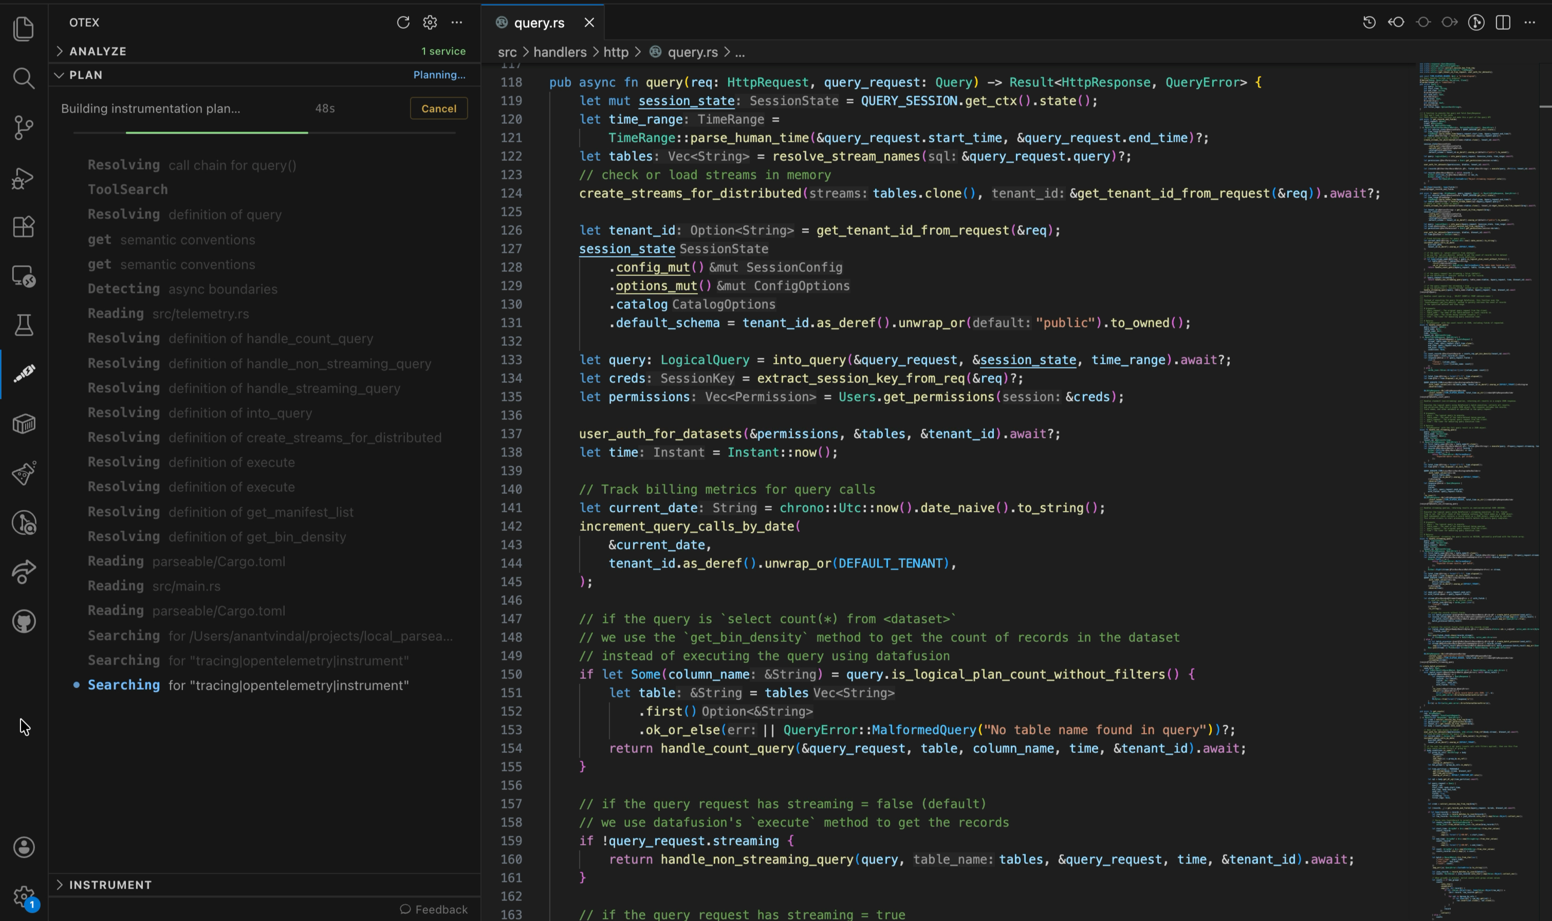
Task: Click the OTEX refresh icon
Action: point(403,22)
